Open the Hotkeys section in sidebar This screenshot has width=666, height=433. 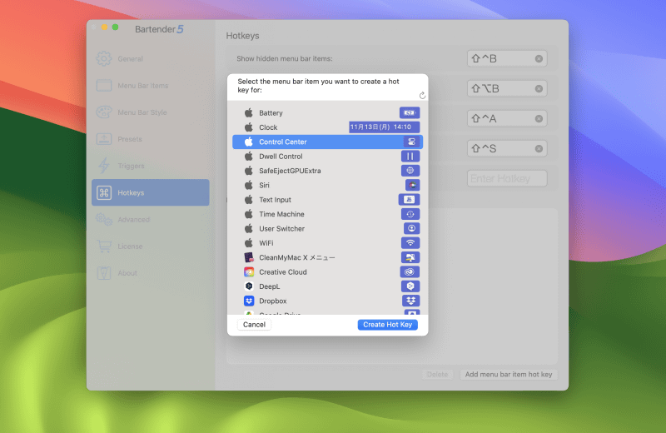pos(151,192)
